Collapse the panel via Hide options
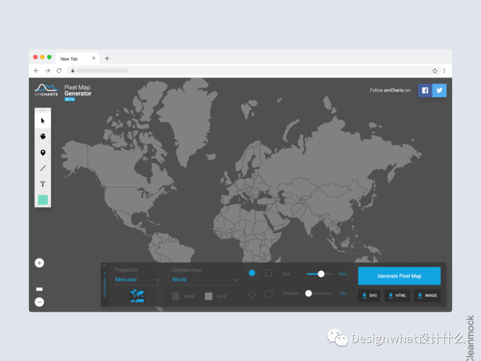The image size is (481, 361). (x=105, y=285)
